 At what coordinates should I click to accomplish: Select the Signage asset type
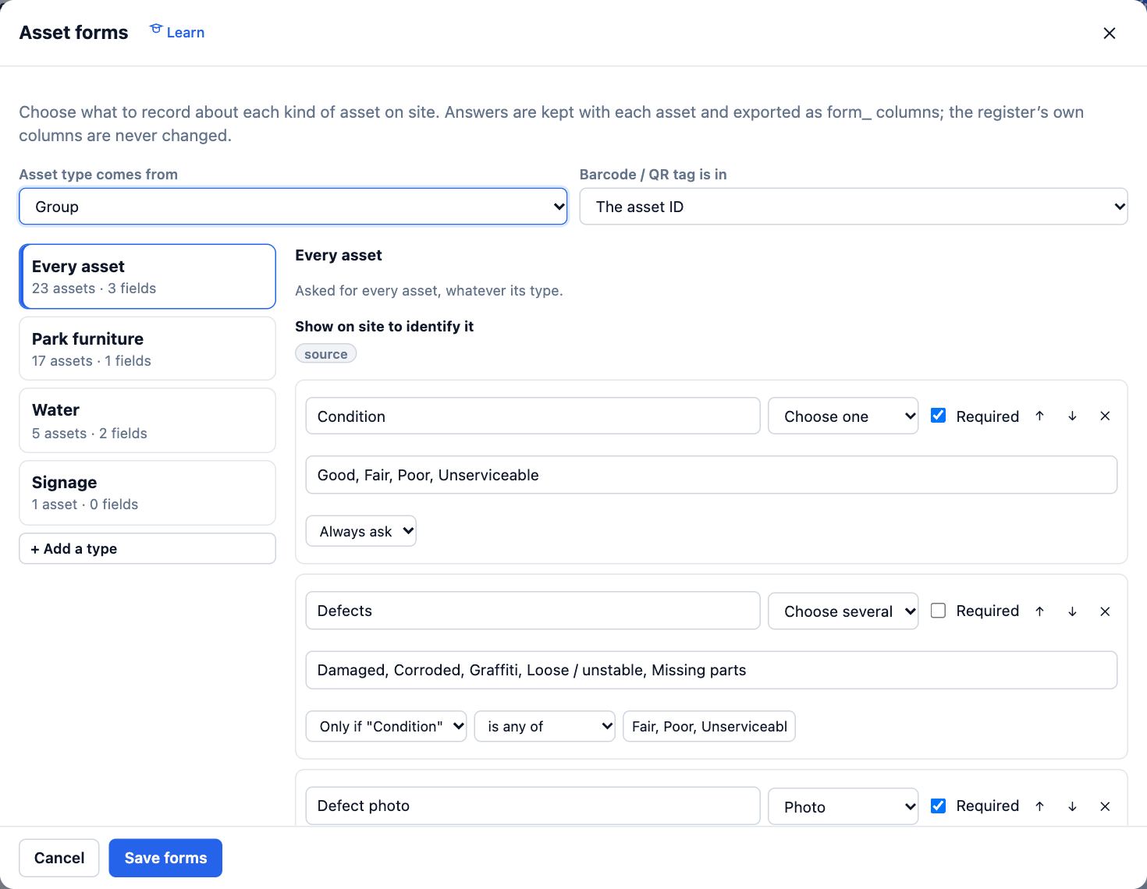pos(147,493)
